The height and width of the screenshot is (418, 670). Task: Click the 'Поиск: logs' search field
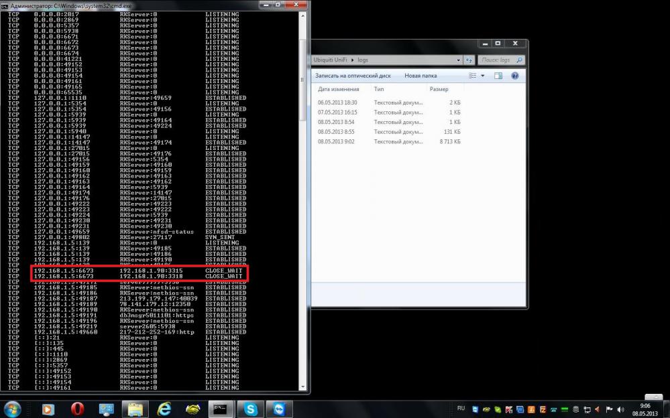tap(498, 60)
